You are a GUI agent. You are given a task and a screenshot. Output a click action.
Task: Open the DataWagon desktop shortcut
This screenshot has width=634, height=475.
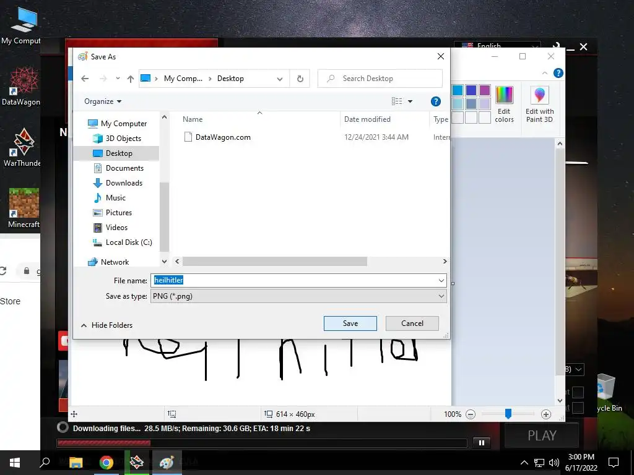(x=21, y=87)
